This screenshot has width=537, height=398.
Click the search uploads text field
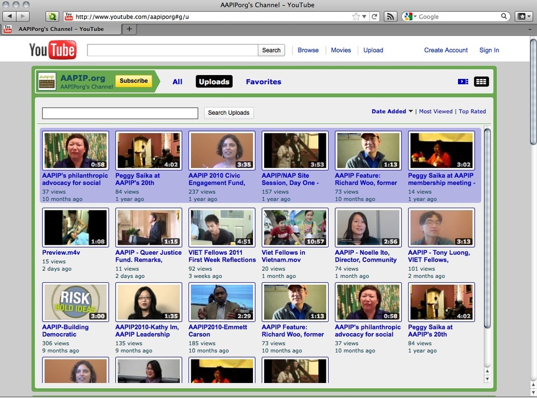point(120,113)
